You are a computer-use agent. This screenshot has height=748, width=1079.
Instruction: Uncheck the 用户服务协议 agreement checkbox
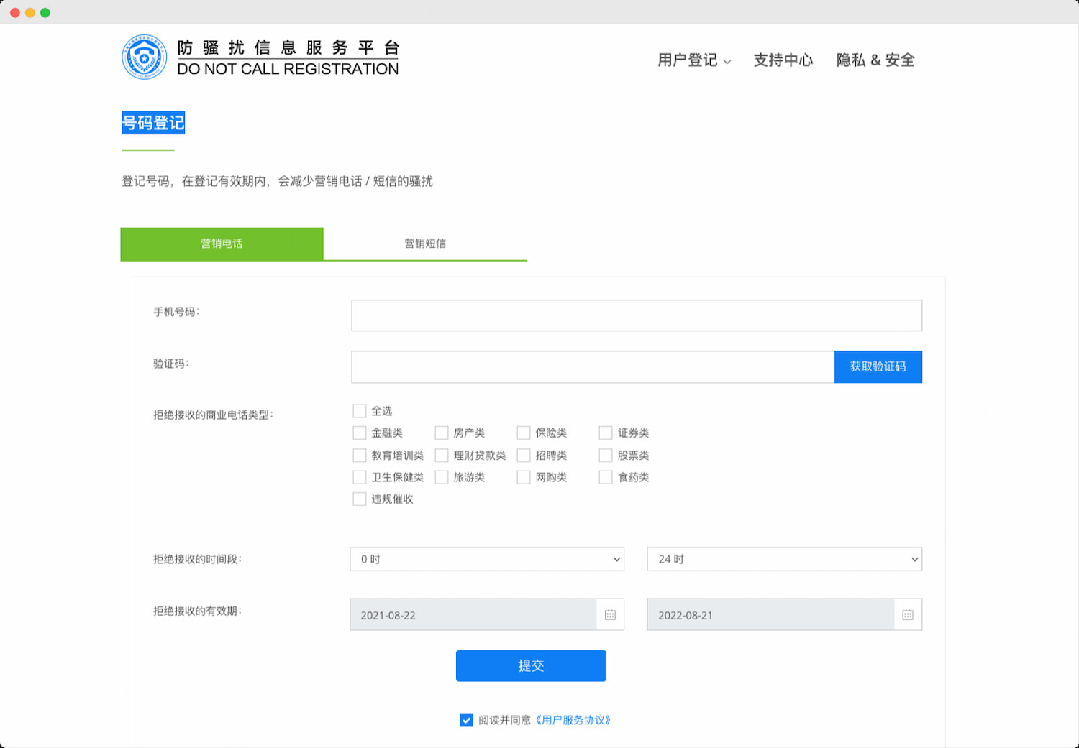[466, 720]
